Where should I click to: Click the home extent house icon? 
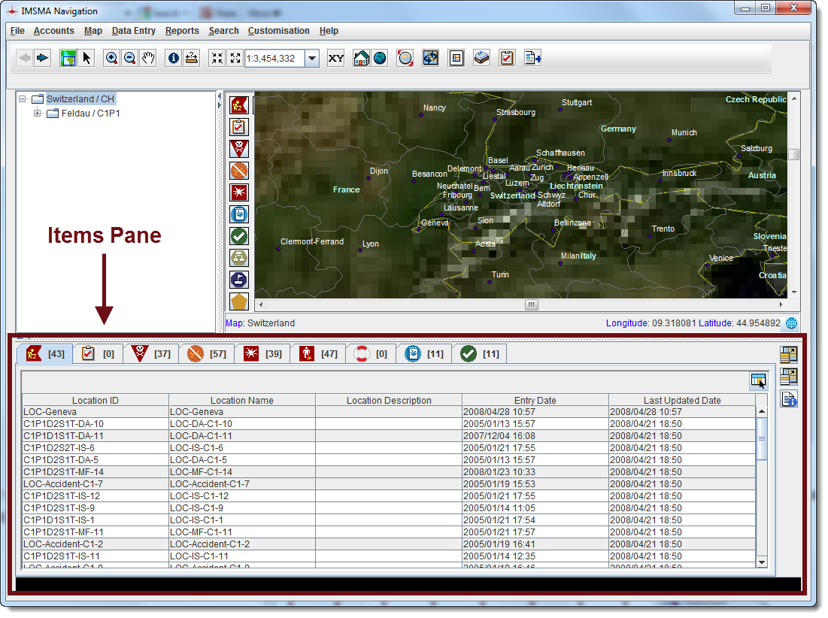click(362, 59)
